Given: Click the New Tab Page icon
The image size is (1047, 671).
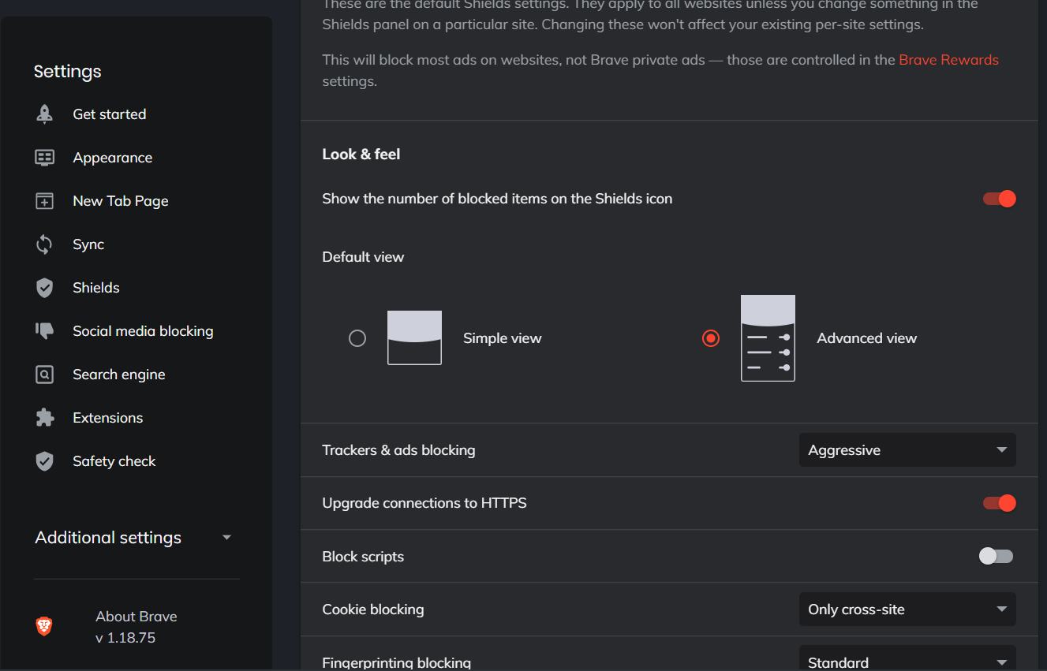Looking at the screenshot, I should 45,201.
